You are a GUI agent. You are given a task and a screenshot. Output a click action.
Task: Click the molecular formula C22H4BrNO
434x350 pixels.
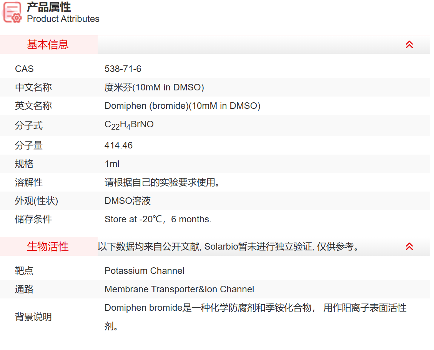(129, 124)
